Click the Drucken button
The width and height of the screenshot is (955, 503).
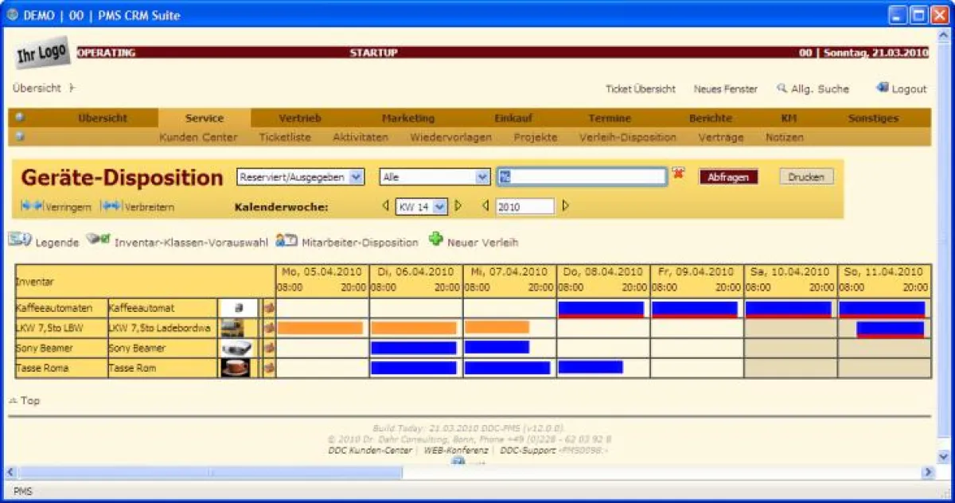(x=806, y=177)
